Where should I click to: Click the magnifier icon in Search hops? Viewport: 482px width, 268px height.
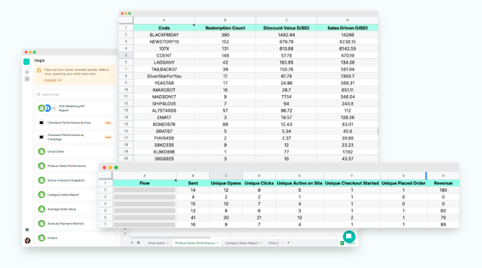point(38,94)
